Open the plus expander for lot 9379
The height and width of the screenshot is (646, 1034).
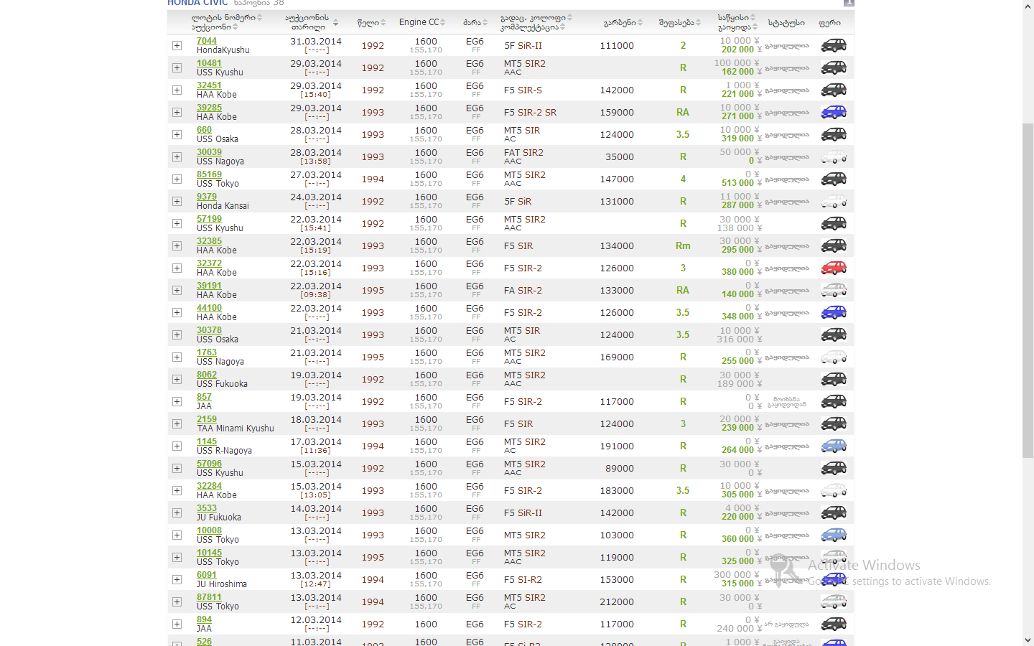click(177, 201)
